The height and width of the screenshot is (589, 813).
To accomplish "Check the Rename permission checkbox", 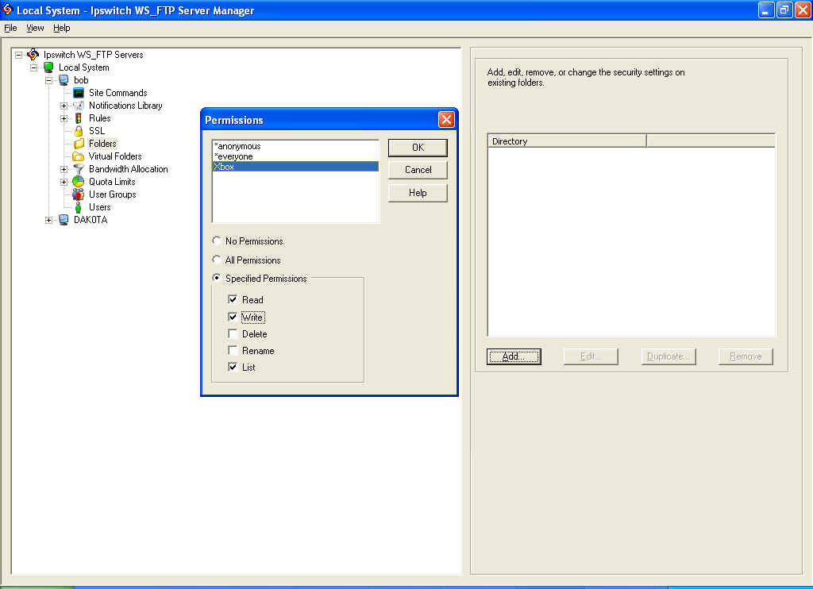I will pos(233,351).
